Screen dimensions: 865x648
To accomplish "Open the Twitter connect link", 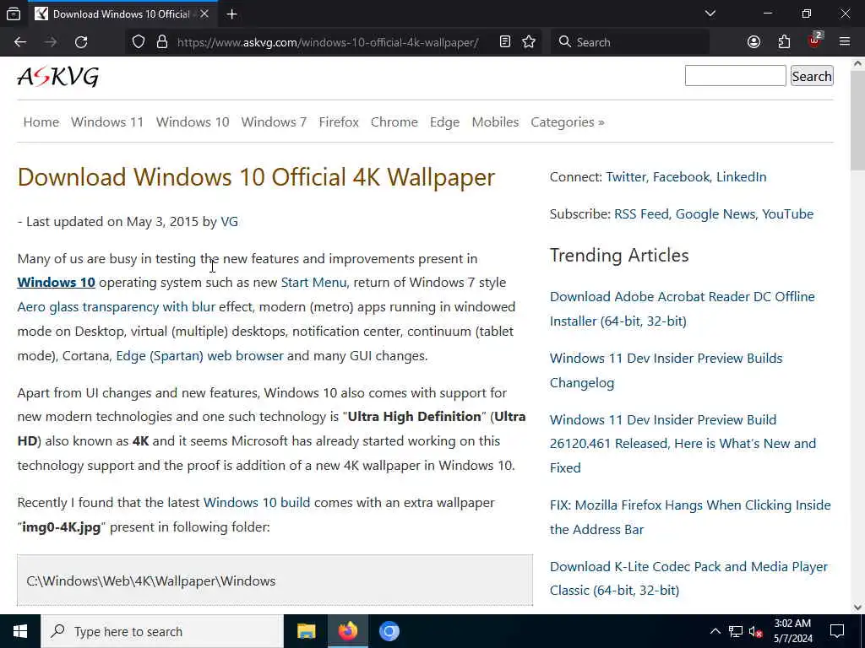I will [x=628, y=177].
